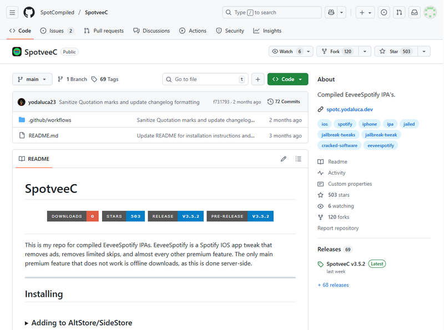This screenshot has width=444, height=330.
Task: Expand Adding to AltStore/SideStore section
Action: click(78, 323)
